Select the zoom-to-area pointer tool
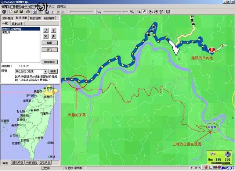Viewport: 235px width, 171px height. (139, 12)
